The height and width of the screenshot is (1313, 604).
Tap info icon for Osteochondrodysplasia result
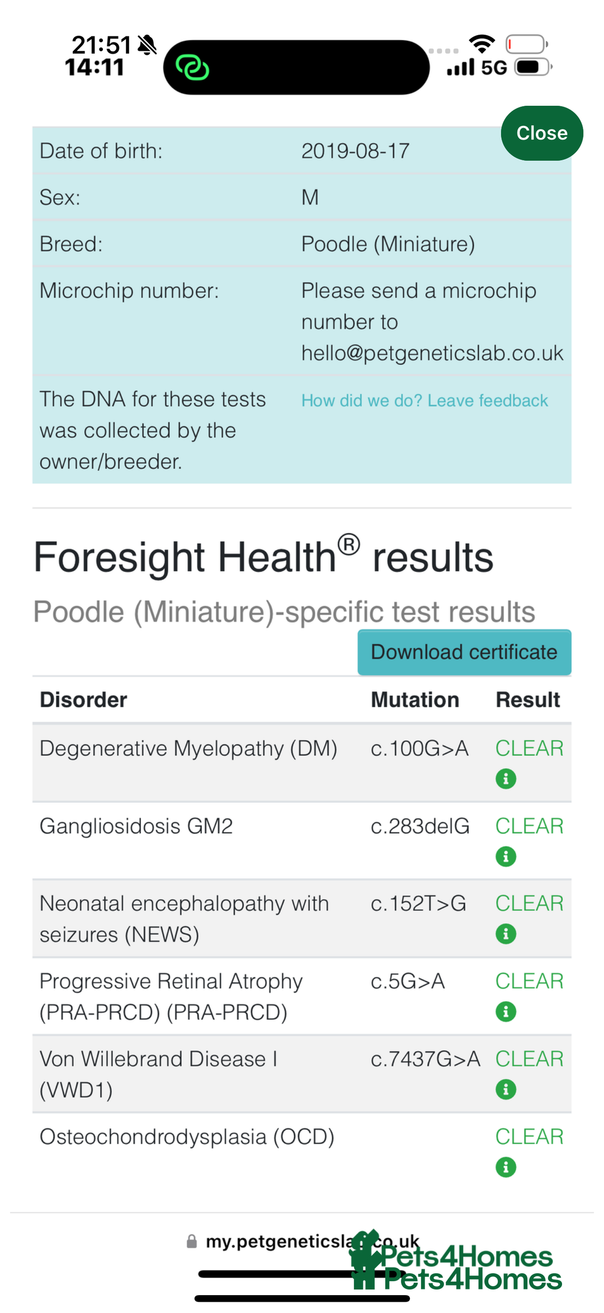pos(506,1167)
